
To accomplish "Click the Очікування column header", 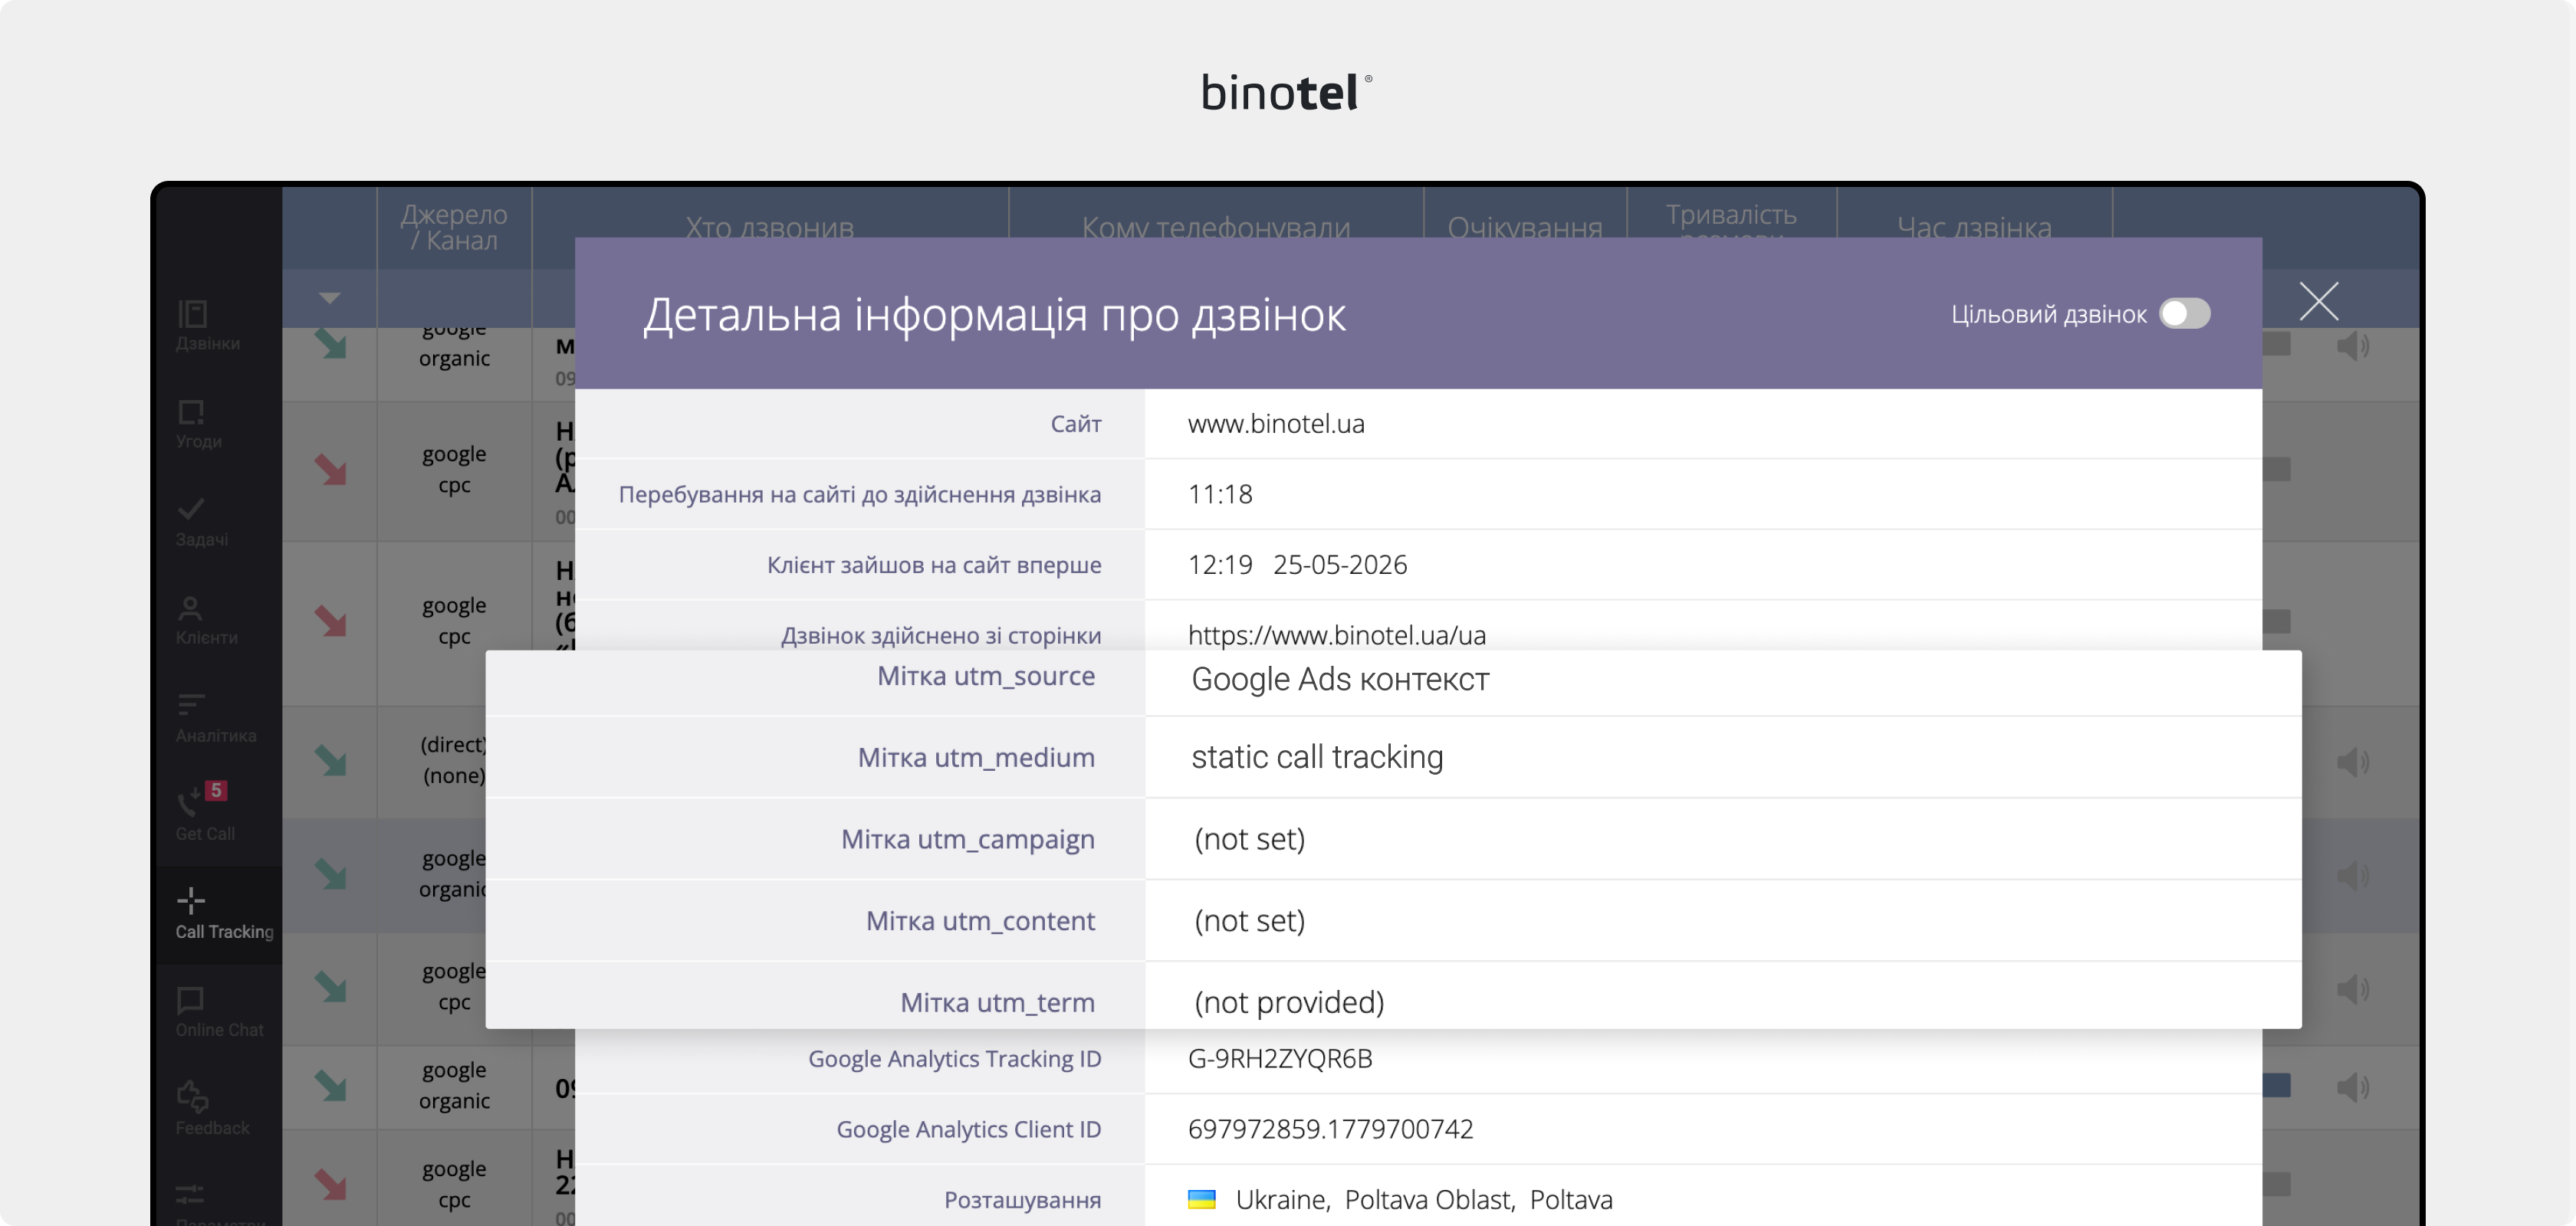I will pos(1524,228).
